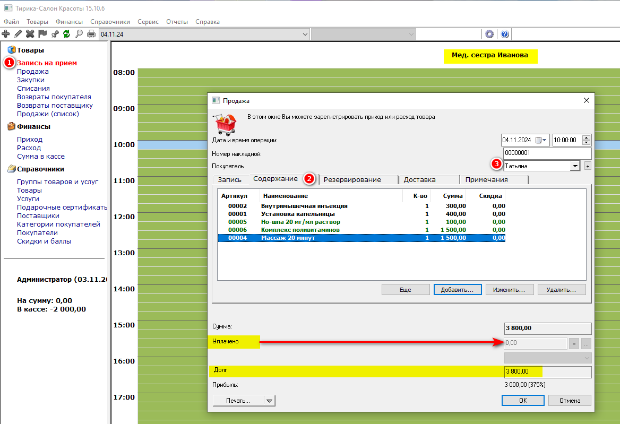Switch to the Доставка tab

[419, 179]
